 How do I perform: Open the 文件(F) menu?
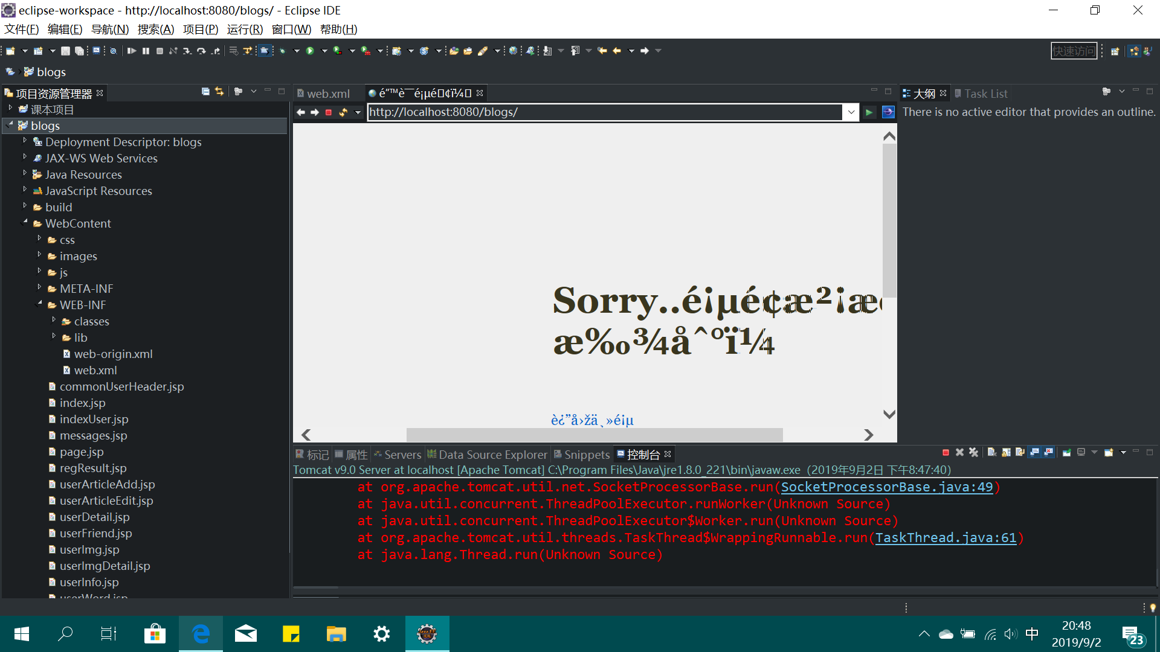[21, 30]
